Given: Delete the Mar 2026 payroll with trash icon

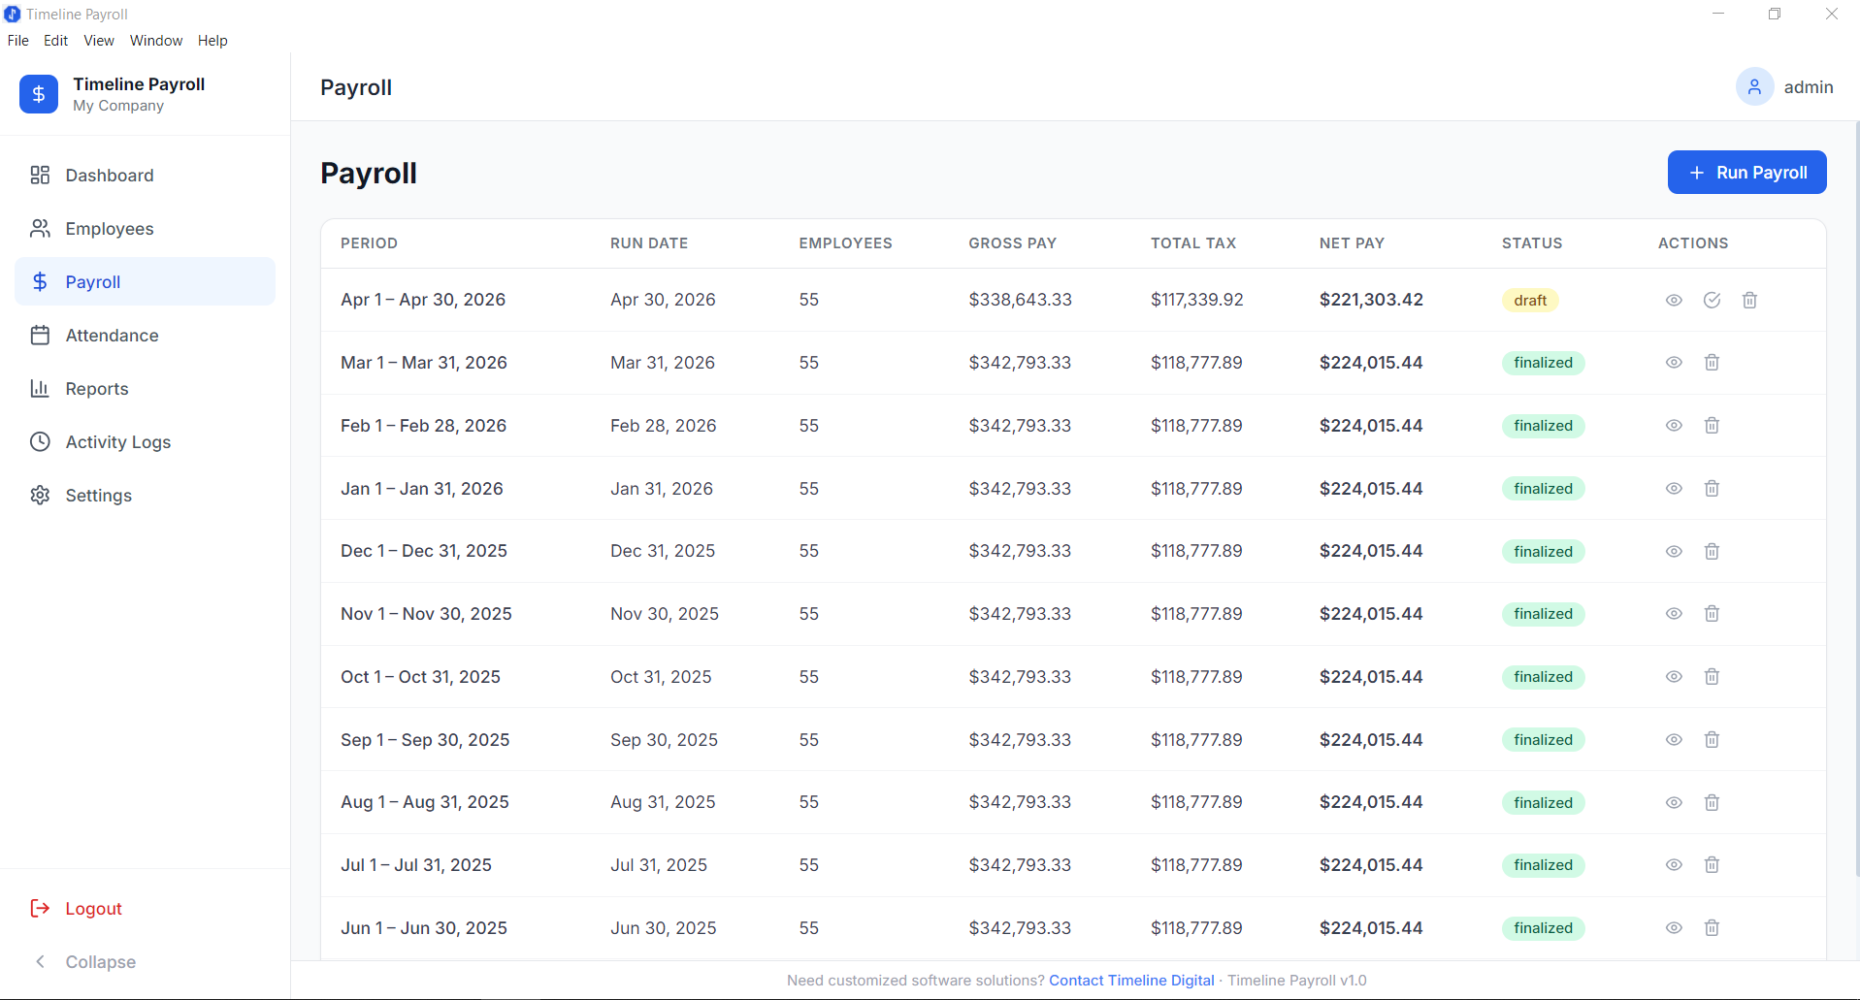Looking at the screenshot, I should pyautogui.click(x=1711, y=362).
